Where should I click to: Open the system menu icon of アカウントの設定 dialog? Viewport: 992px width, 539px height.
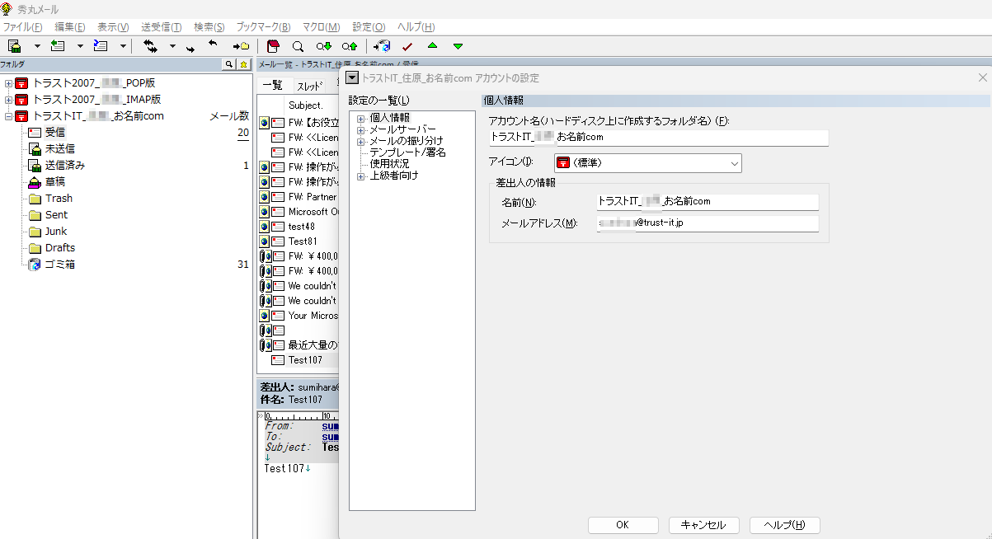coord(352,77)
